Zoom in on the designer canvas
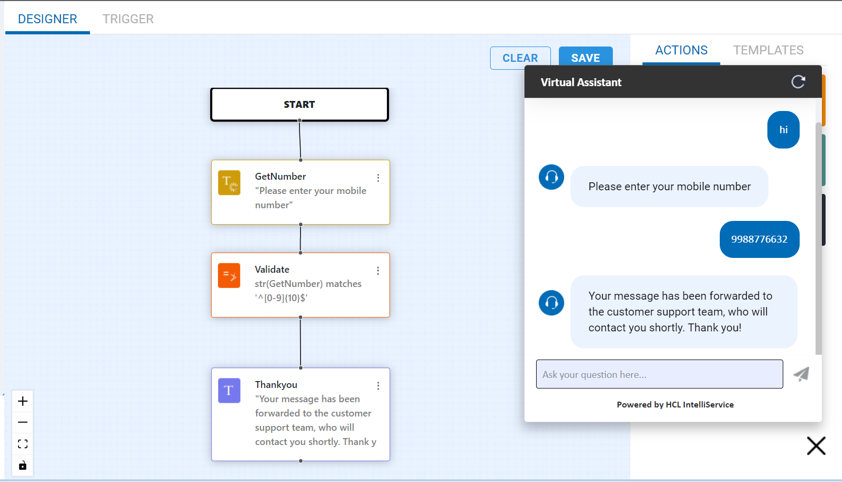This screenshot has width=842, height=482. pyautogui.click(x=23, y=401)
